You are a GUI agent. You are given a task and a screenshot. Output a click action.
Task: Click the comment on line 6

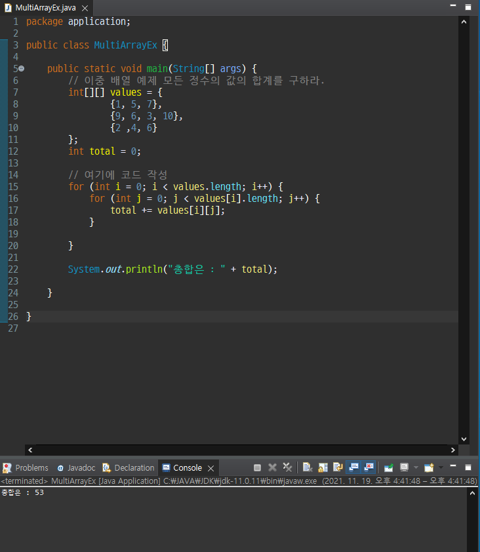coord(196,81)
